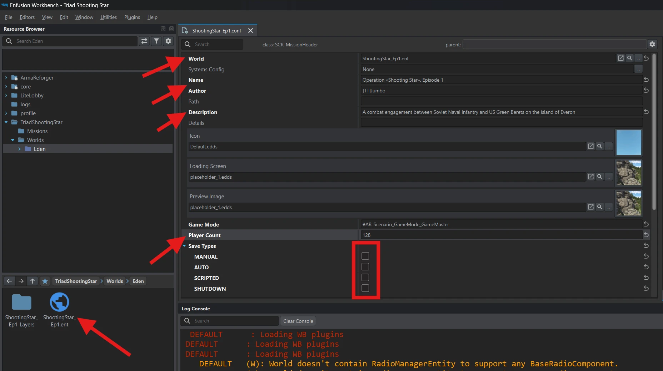Collapse the Save Types section
Image resolution: width=663 pixels, height=371 pixels.
(184, 246)
